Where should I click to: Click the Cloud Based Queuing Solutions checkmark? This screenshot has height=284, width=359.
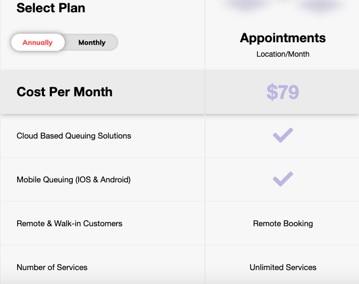[x=282, y=135]
